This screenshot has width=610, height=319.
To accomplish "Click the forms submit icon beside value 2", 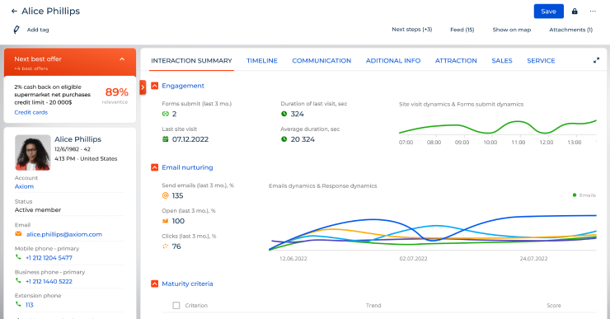I will pos(166,114).
